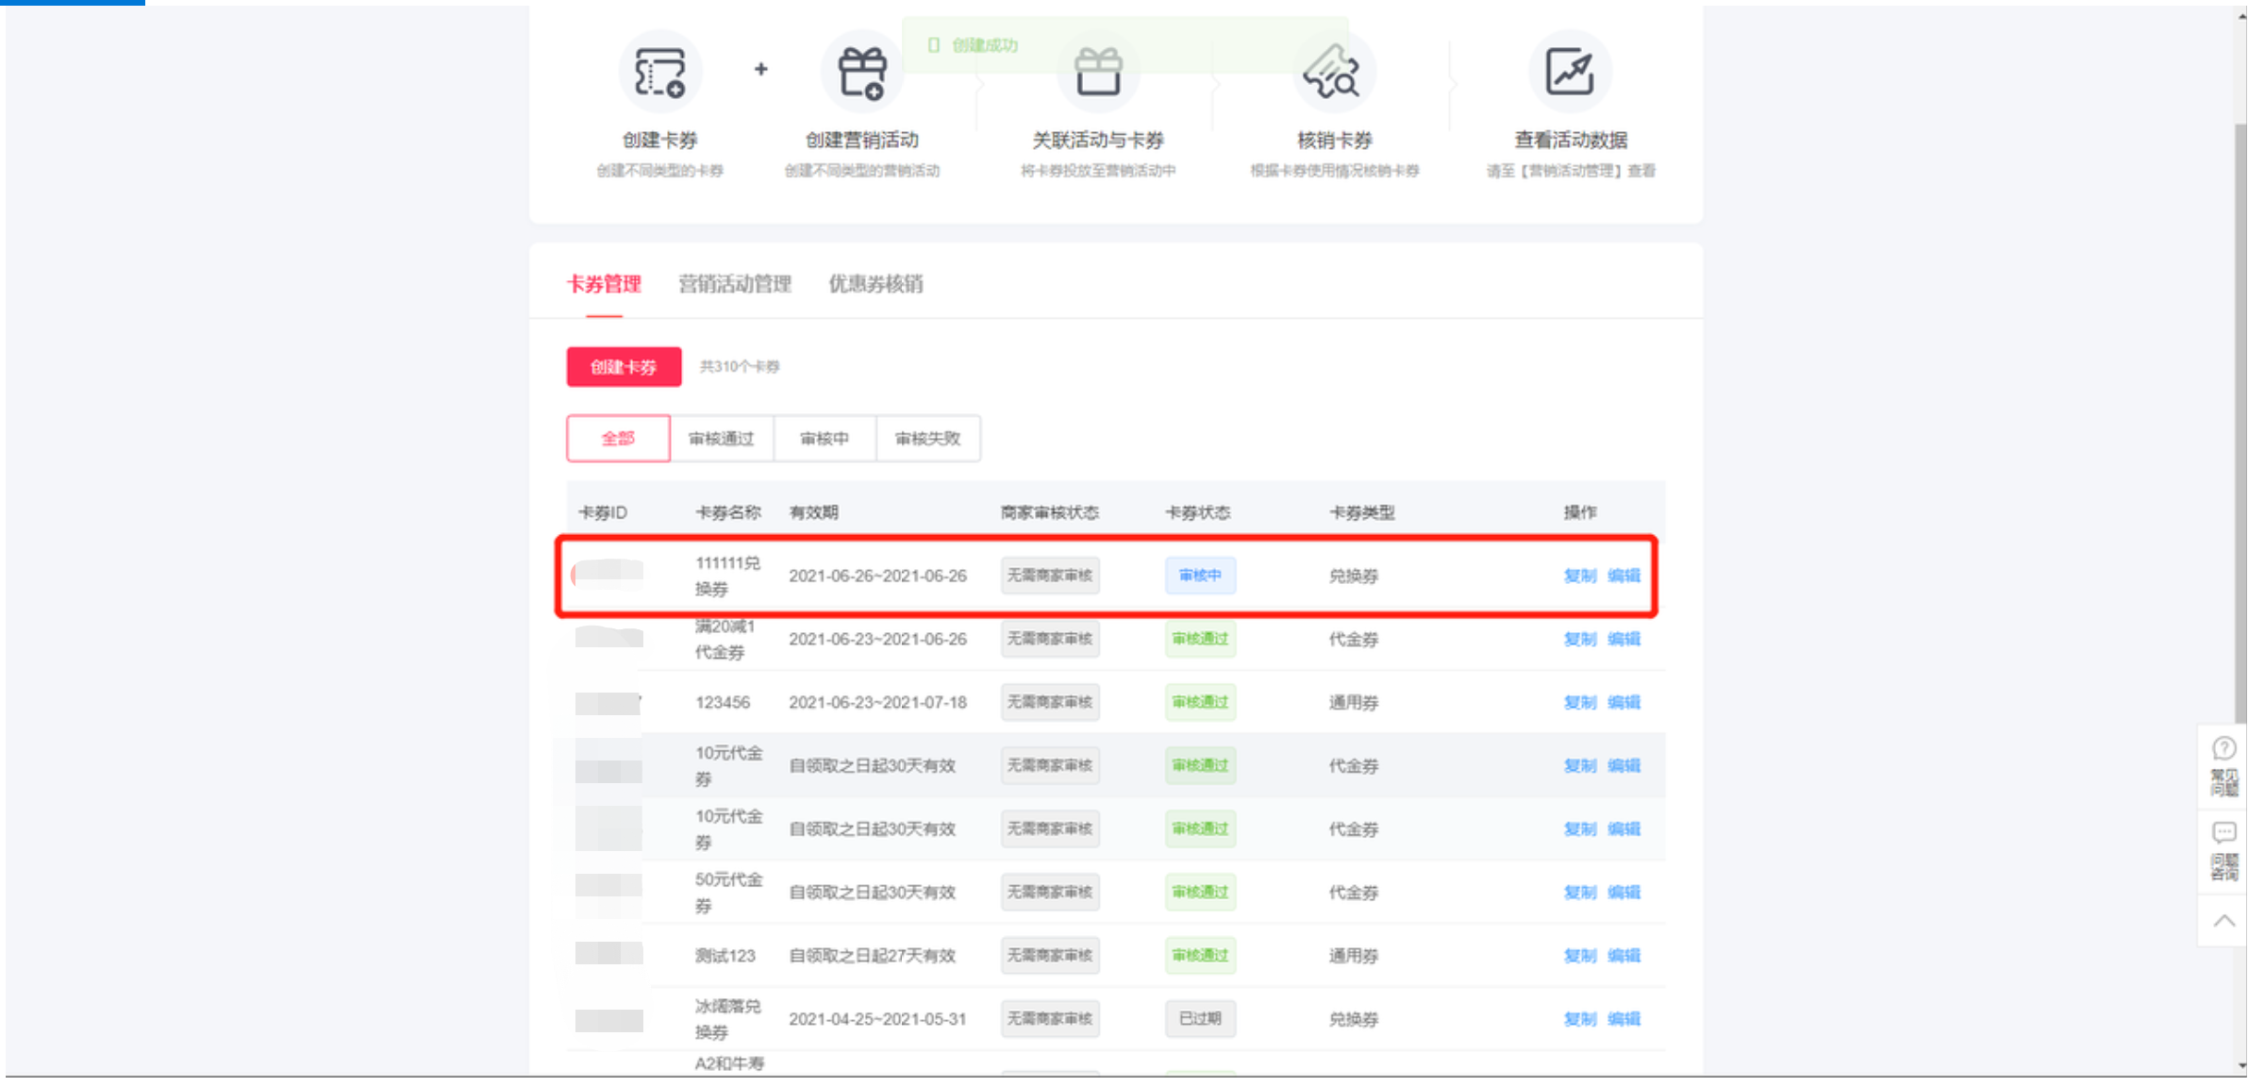
Task: Switch to the 卡券管理 tab
Action: click(x=604, y=284)
